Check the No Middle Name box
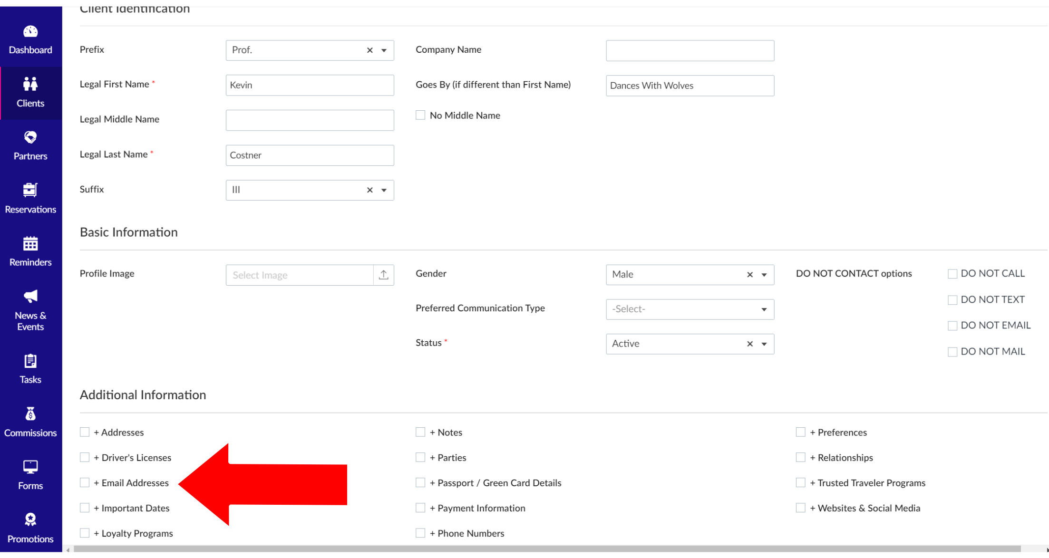Screen dimensions: 1049x558 coord(420,115)
